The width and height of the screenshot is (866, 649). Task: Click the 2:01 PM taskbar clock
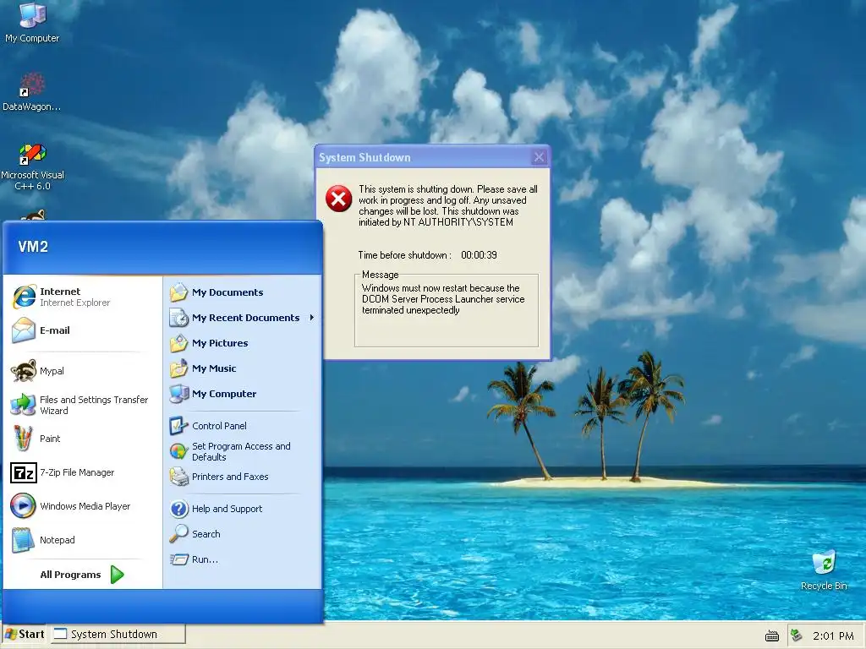pos(833,635)
